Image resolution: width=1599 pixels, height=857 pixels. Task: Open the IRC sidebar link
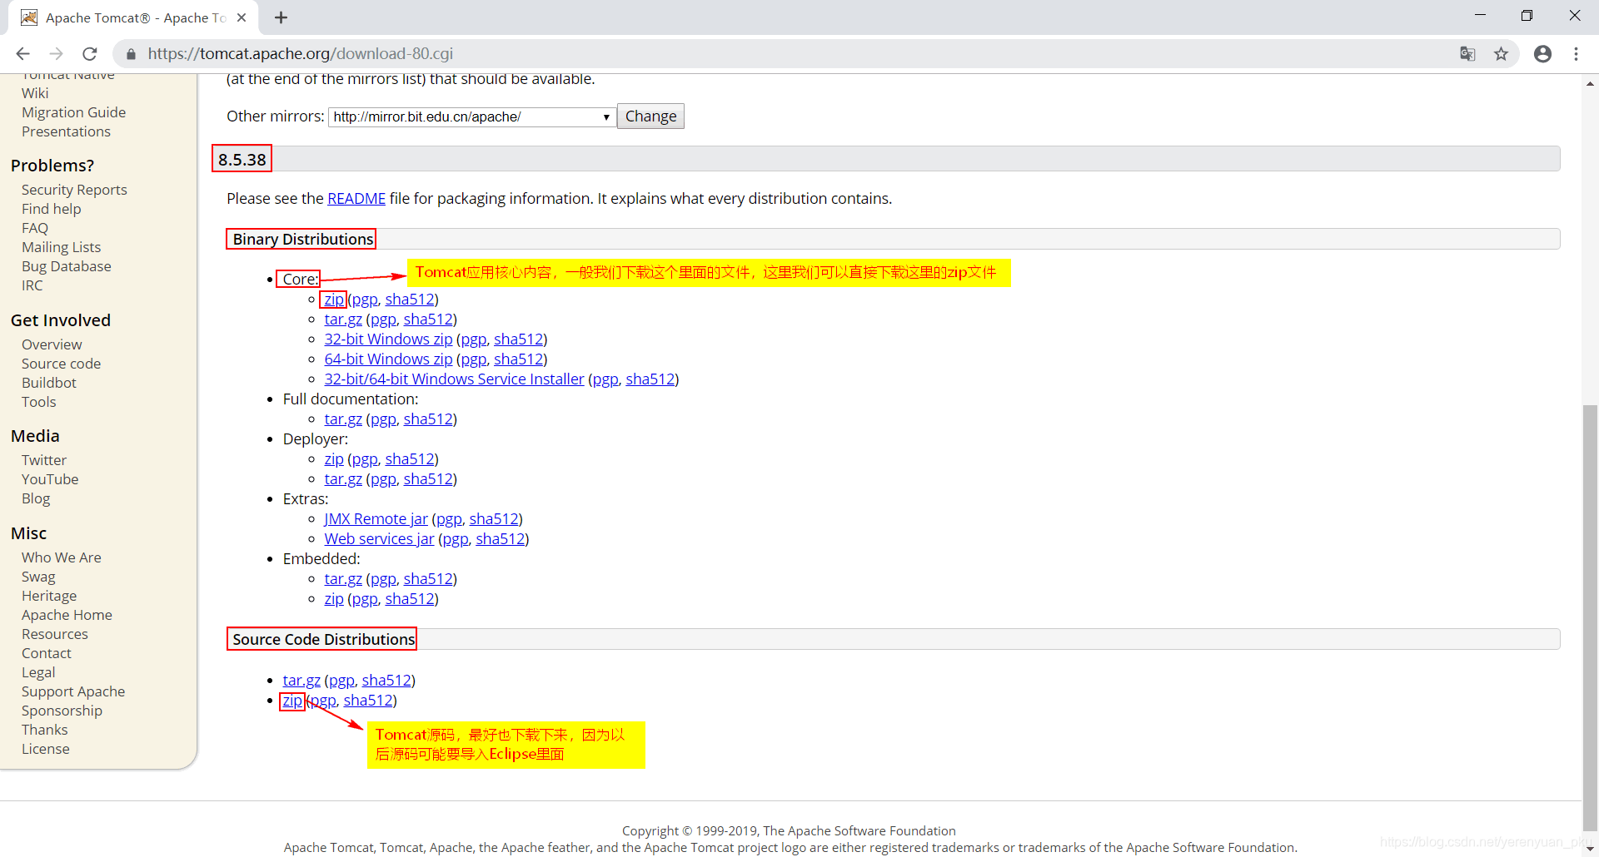pos(32,285)
